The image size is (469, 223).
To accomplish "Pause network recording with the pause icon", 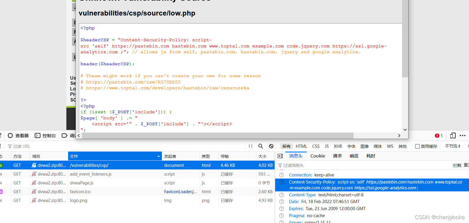I will [x=251, y=146].
